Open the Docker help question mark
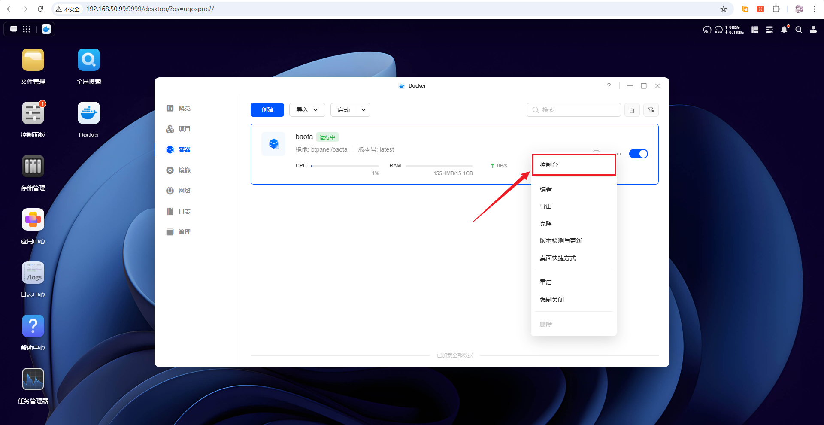Screen dimensions: 824x425 tap(609, 86)
